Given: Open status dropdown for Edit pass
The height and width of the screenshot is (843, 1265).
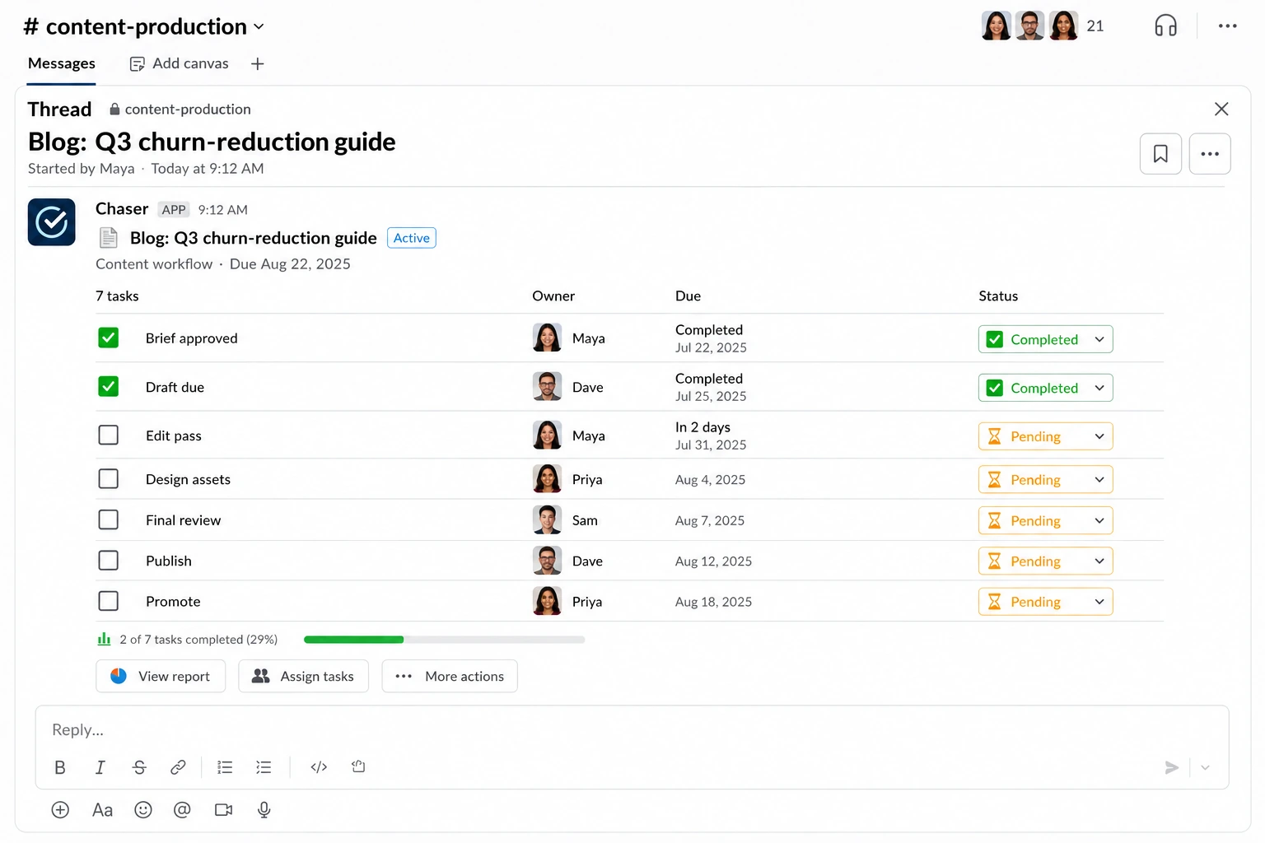Looking at the screenshot, I should pos(1045,436).
